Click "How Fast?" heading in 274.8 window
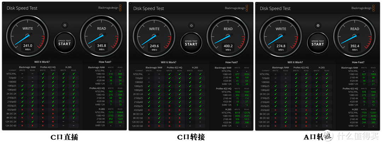 pos(358,62)
